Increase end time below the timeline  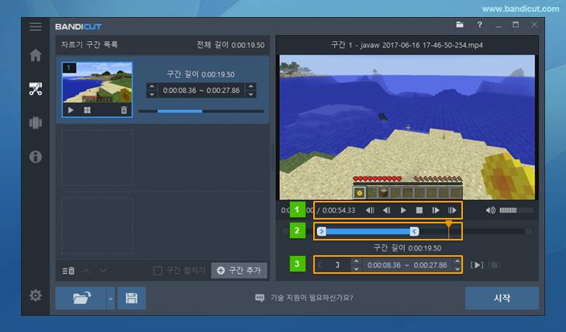(x=457, y=261)
